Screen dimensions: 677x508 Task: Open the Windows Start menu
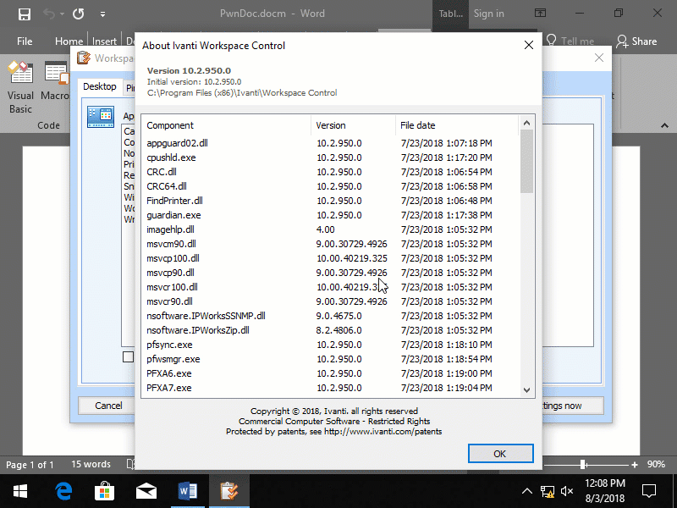(20, 491)
